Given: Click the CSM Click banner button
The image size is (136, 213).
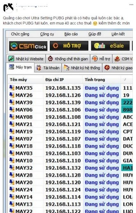Looking at the screenshot, I should pos(28,46).
